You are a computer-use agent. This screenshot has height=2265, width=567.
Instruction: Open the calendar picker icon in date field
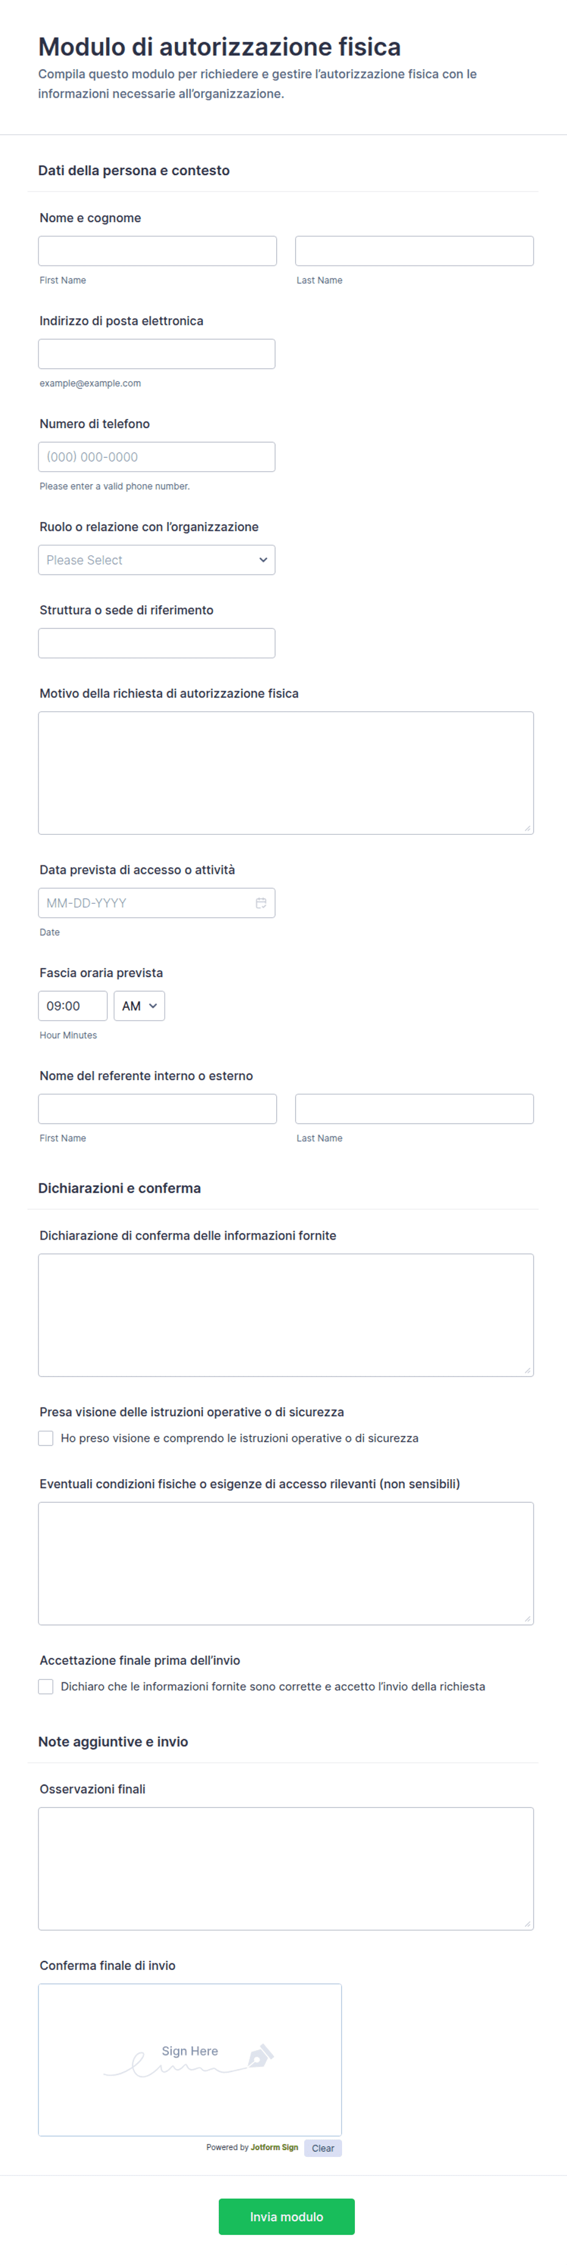click(261, 903)
